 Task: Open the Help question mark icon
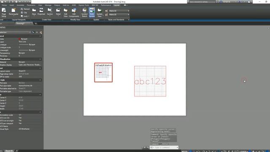(x=249, y=2)
